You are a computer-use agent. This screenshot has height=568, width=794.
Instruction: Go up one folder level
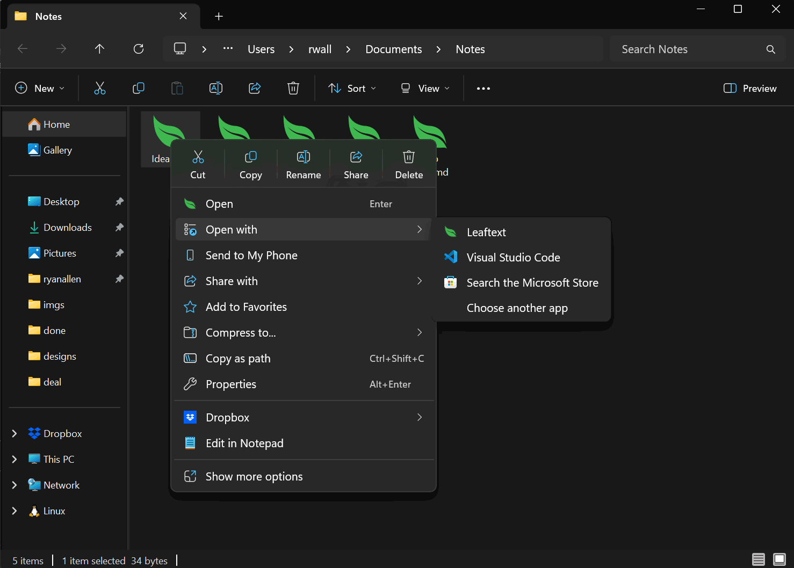[100, 49]
